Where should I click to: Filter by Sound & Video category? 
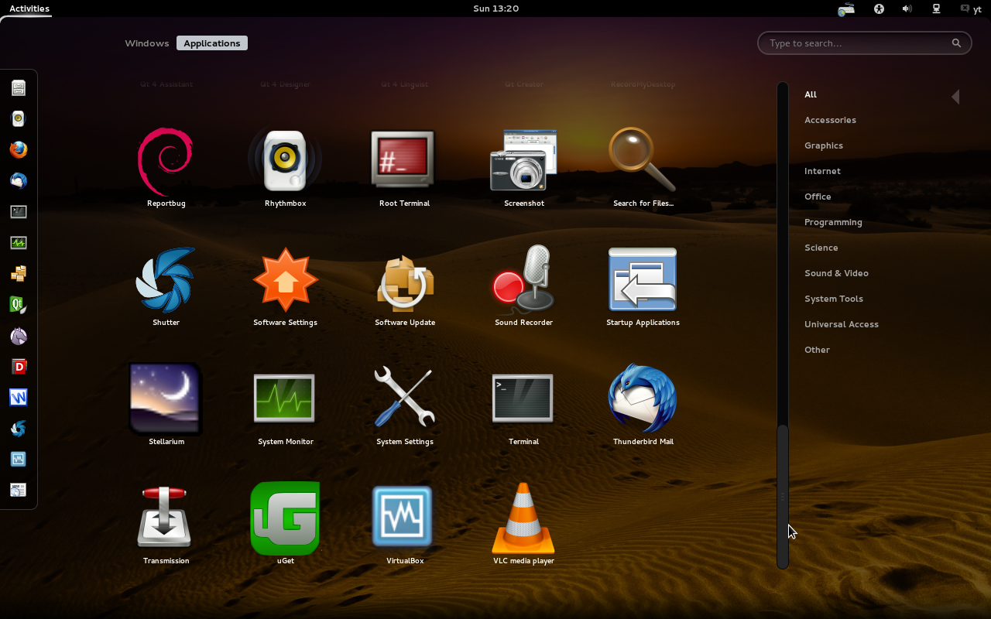click(836, 273)
